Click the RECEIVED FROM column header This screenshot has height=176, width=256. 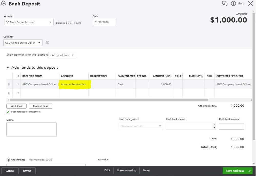point(32,76)
